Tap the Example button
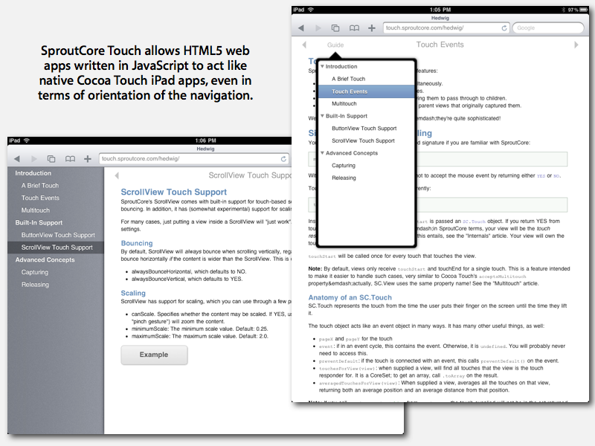 click(x=154, y=355)
